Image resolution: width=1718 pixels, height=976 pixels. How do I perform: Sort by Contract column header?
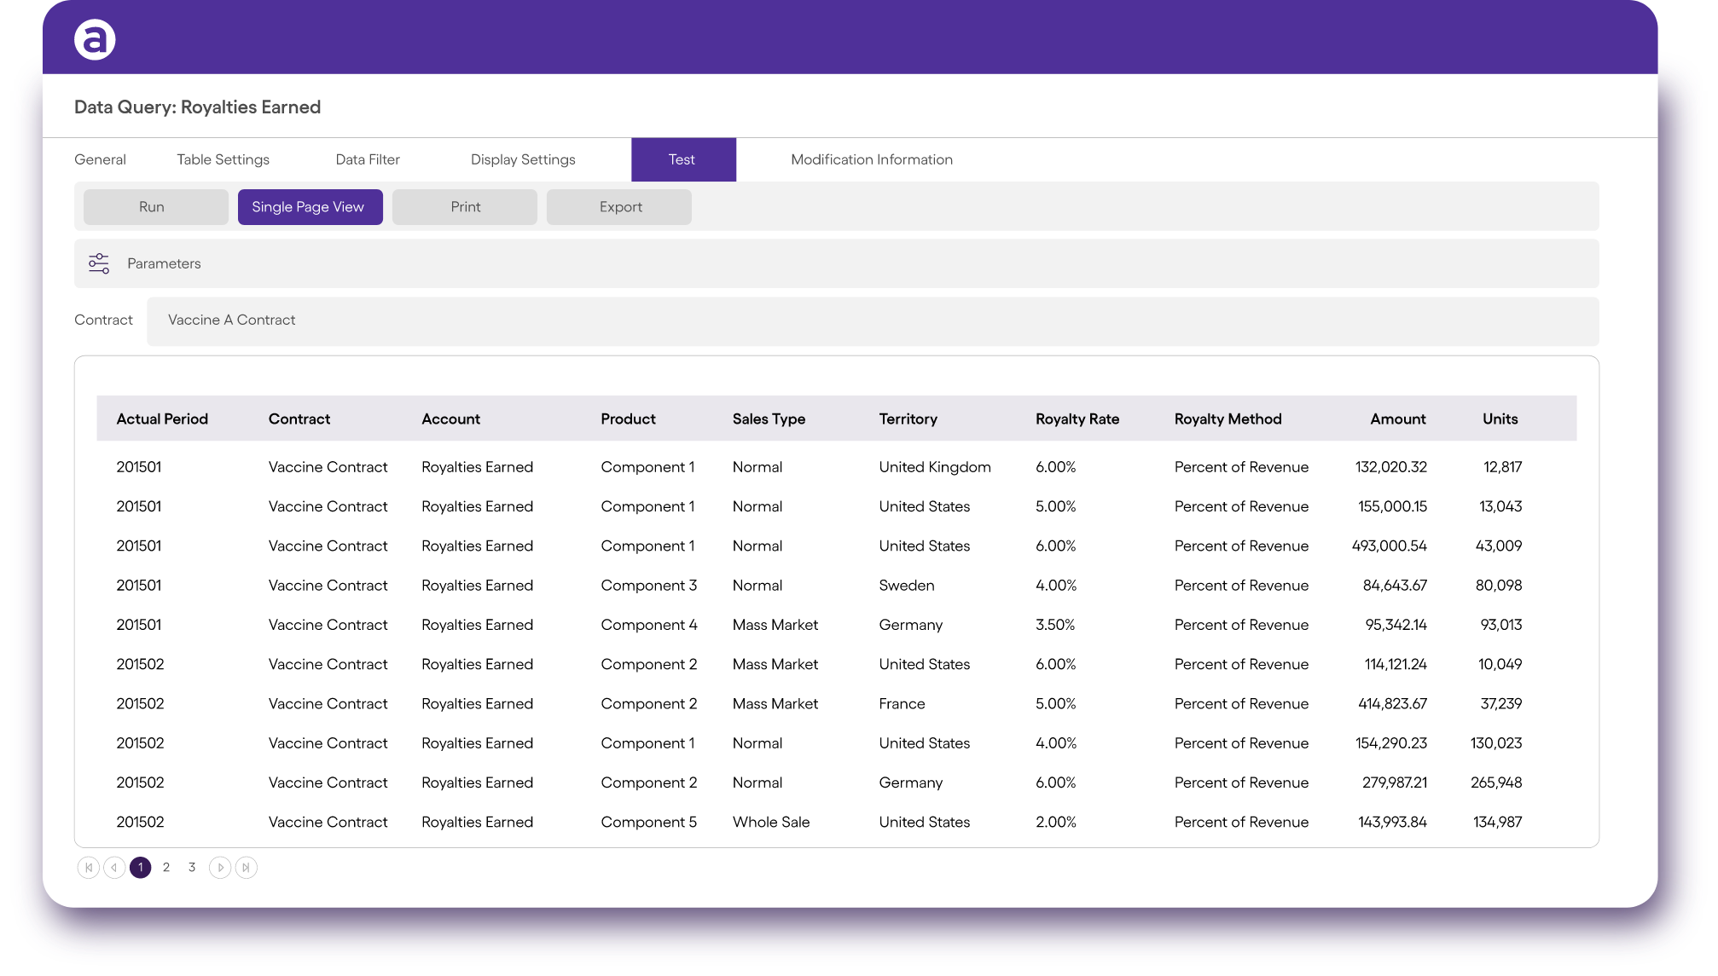tap(299, 419)
